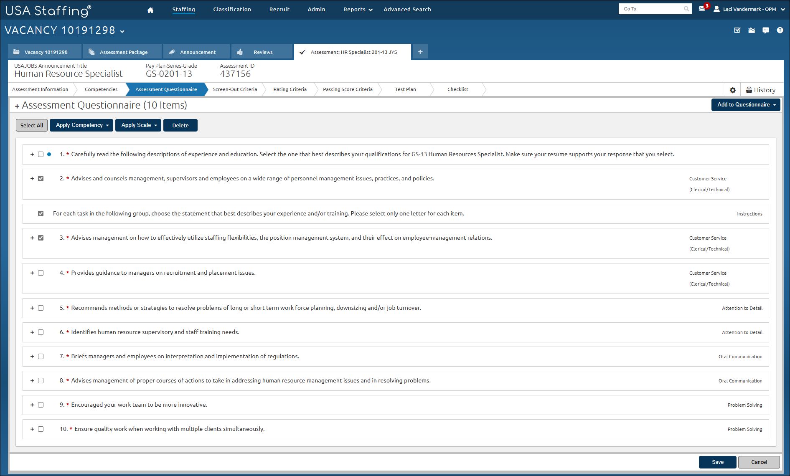790x476 pixels.
Task: Check the box for item 4 Provides guidance
Action: click(41, 273)
